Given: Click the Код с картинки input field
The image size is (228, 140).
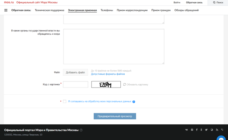Looking at the screenshot, I should [76, 84].
